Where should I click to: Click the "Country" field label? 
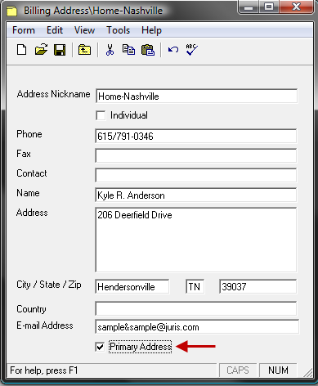click(31, 309)
